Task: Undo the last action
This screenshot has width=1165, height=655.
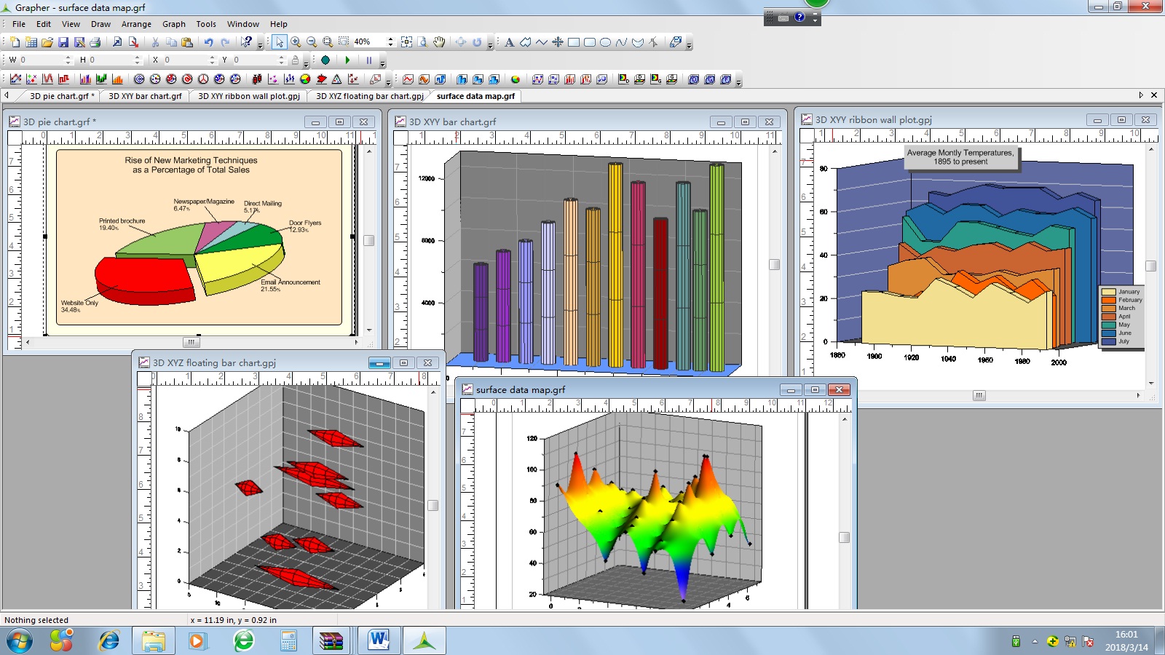Action: tap(209, 42)
